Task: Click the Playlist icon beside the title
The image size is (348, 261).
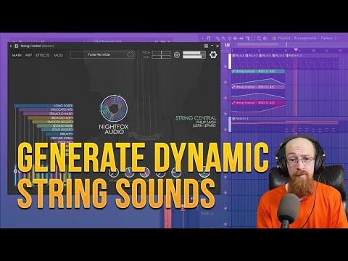Action: click(274, 38)
